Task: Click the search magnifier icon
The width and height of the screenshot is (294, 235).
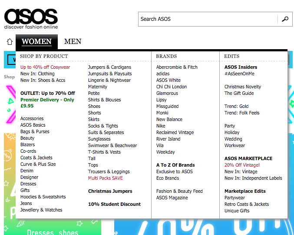Action: pos(285,19)
